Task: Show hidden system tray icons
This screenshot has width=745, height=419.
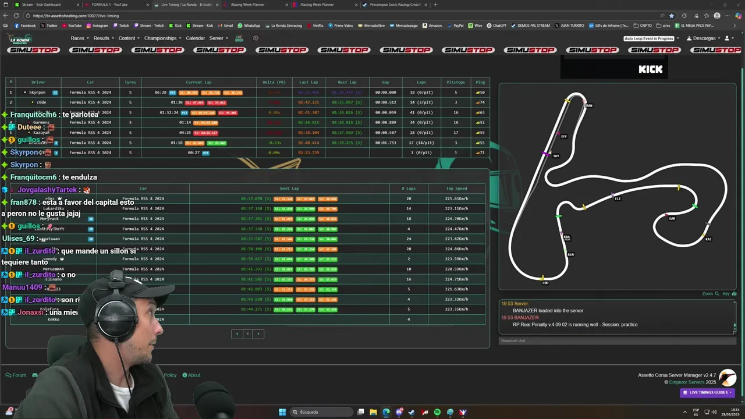Action: click(x=684, y=412)
